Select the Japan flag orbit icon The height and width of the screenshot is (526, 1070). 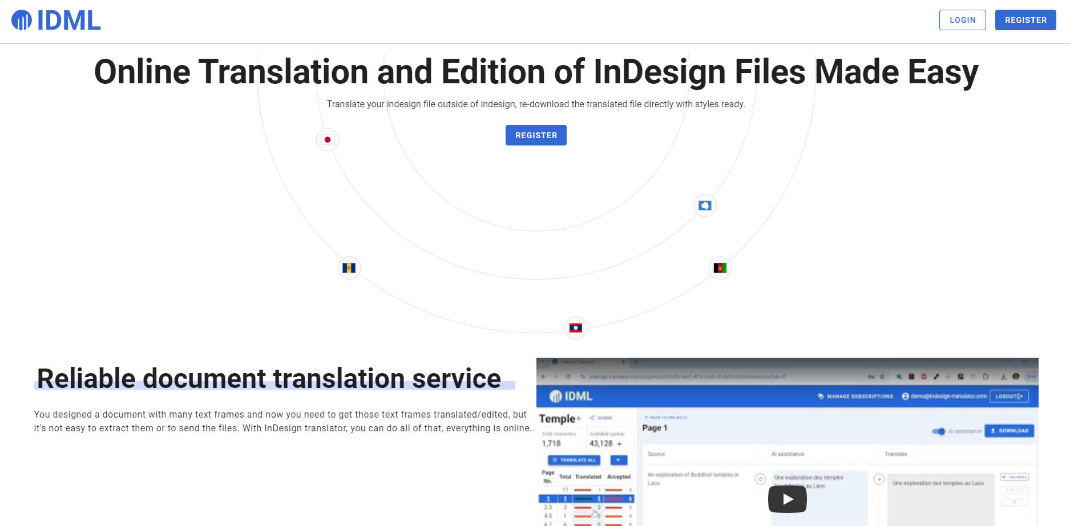tap(328, 139)
